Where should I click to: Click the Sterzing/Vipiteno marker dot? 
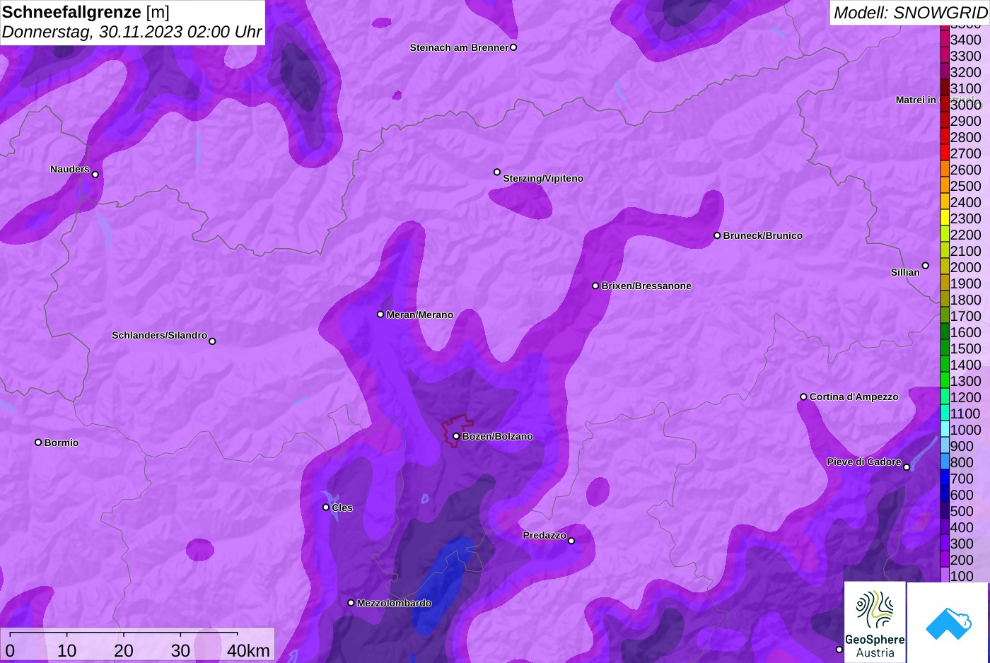(x=497, y=172)
